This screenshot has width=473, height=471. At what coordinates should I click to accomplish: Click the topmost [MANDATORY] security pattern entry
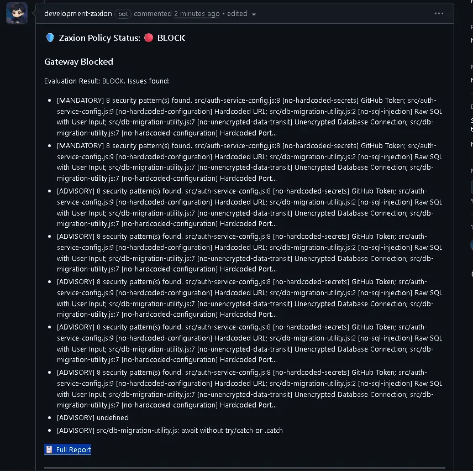tap(249, 117)
